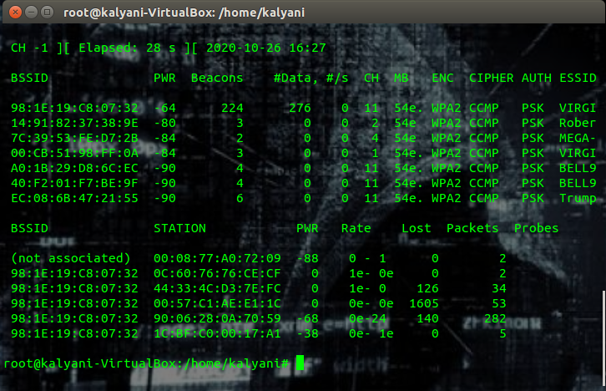Select BSSID EC:08:6B:47:21:55

[74, 198]
